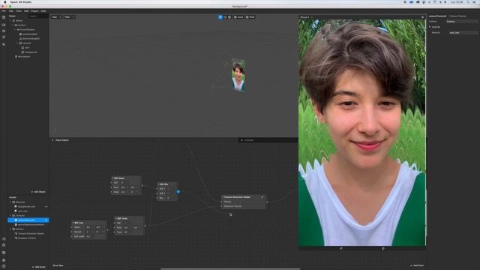Click the right icon below simulator preview
This screenshot has width=480, height=270.
[x=383, y=248]
